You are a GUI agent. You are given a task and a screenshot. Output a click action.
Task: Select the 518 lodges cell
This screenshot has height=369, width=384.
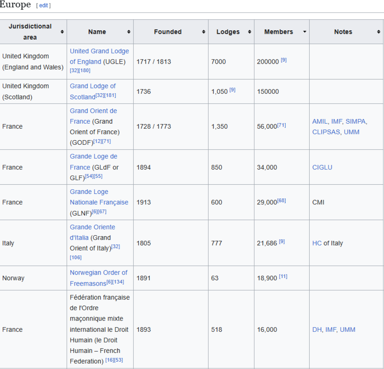pyautogui.click(x=231, y=329)
